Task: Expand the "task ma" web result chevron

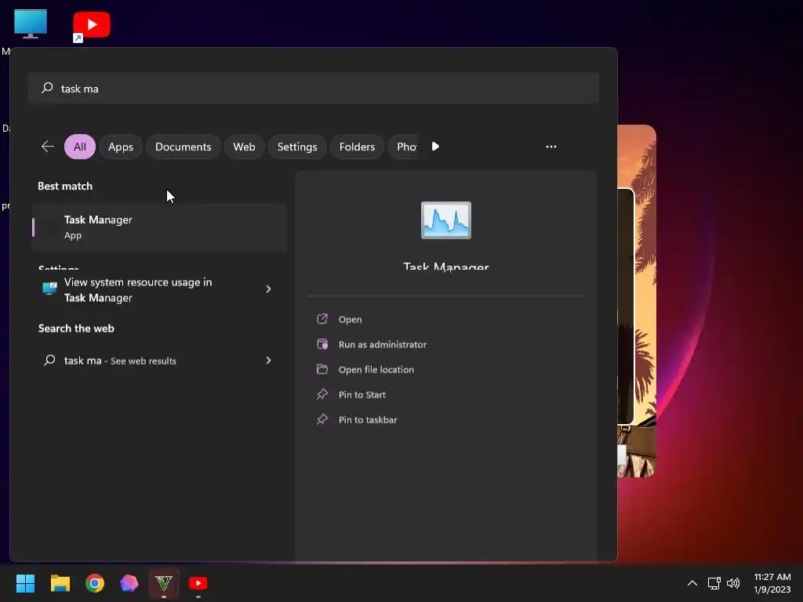Action: point(268,361)
